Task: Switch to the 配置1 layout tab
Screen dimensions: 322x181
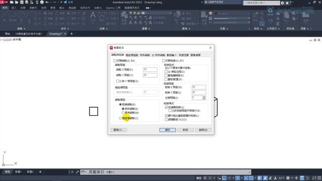Action: [19, 172]
